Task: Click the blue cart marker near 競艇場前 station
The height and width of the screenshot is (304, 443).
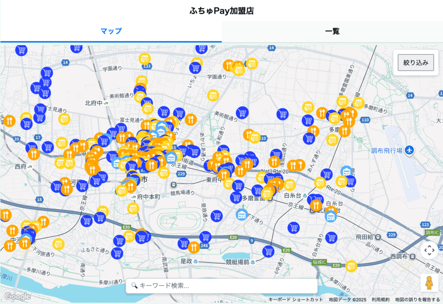Action: coord(268,252)
